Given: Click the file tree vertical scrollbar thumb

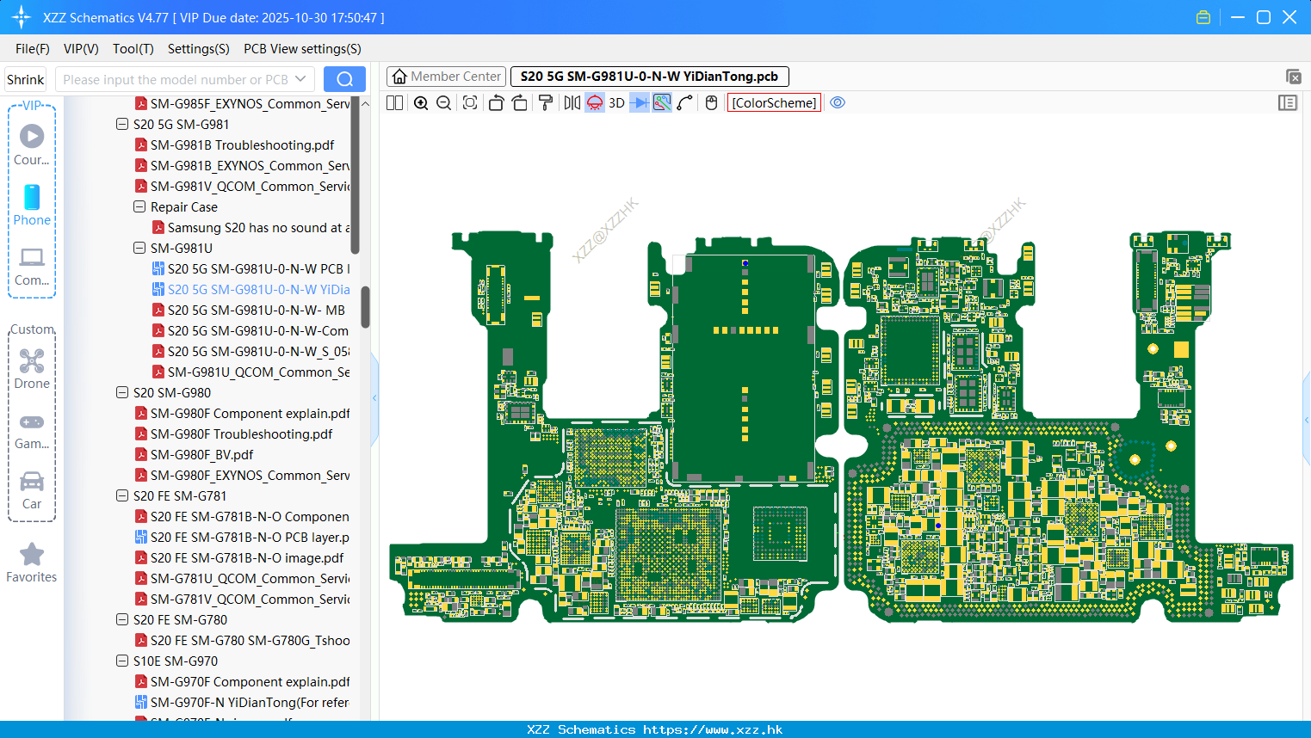Looking at the screenshot, I should (x=365, y=307).
